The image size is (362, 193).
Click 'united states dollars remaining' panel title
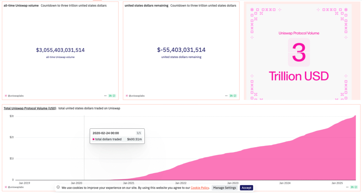146,6
